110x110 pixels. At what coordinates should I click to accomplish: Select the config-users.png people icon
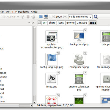click(79, 59)
